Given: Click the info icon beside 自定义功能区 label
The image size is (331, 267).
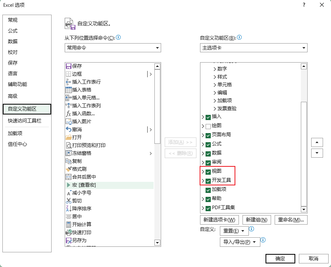Looking at the screenshot, I should 239,38.
